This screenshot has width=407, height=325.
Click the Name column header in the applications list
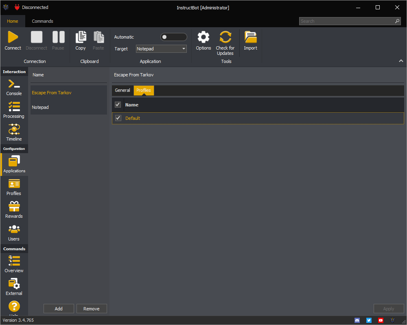pyautogui.click(x=38, y=75)
